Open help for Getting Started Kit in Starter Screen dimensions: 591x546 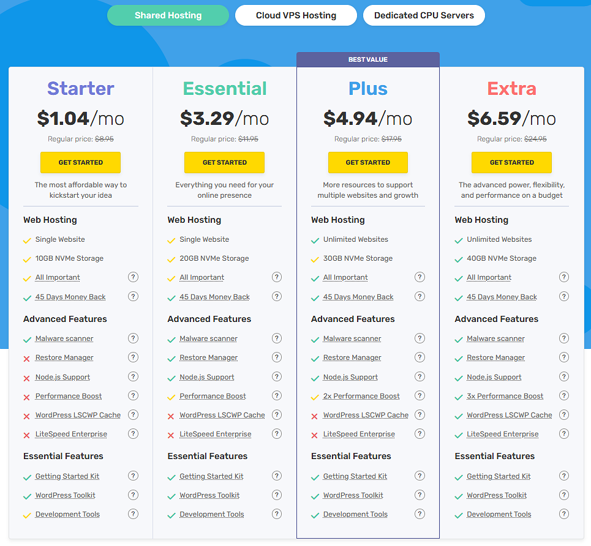click(x=133, y=476)
